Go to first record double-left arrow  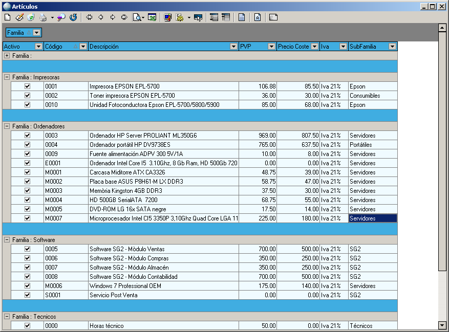(89, 17)
